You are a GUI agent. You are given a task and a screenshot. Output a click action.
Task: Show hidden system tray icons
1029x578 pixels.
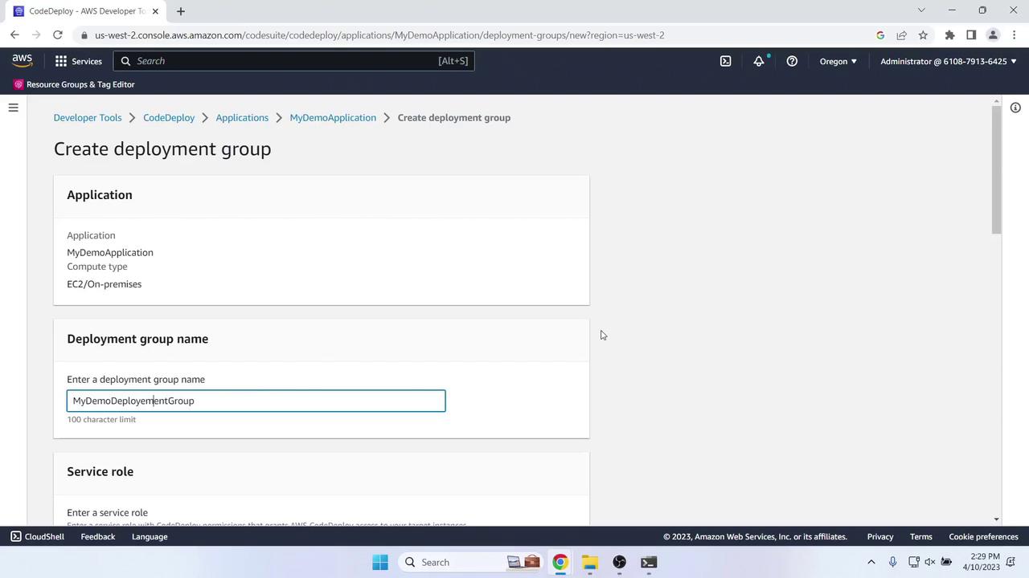871,562
